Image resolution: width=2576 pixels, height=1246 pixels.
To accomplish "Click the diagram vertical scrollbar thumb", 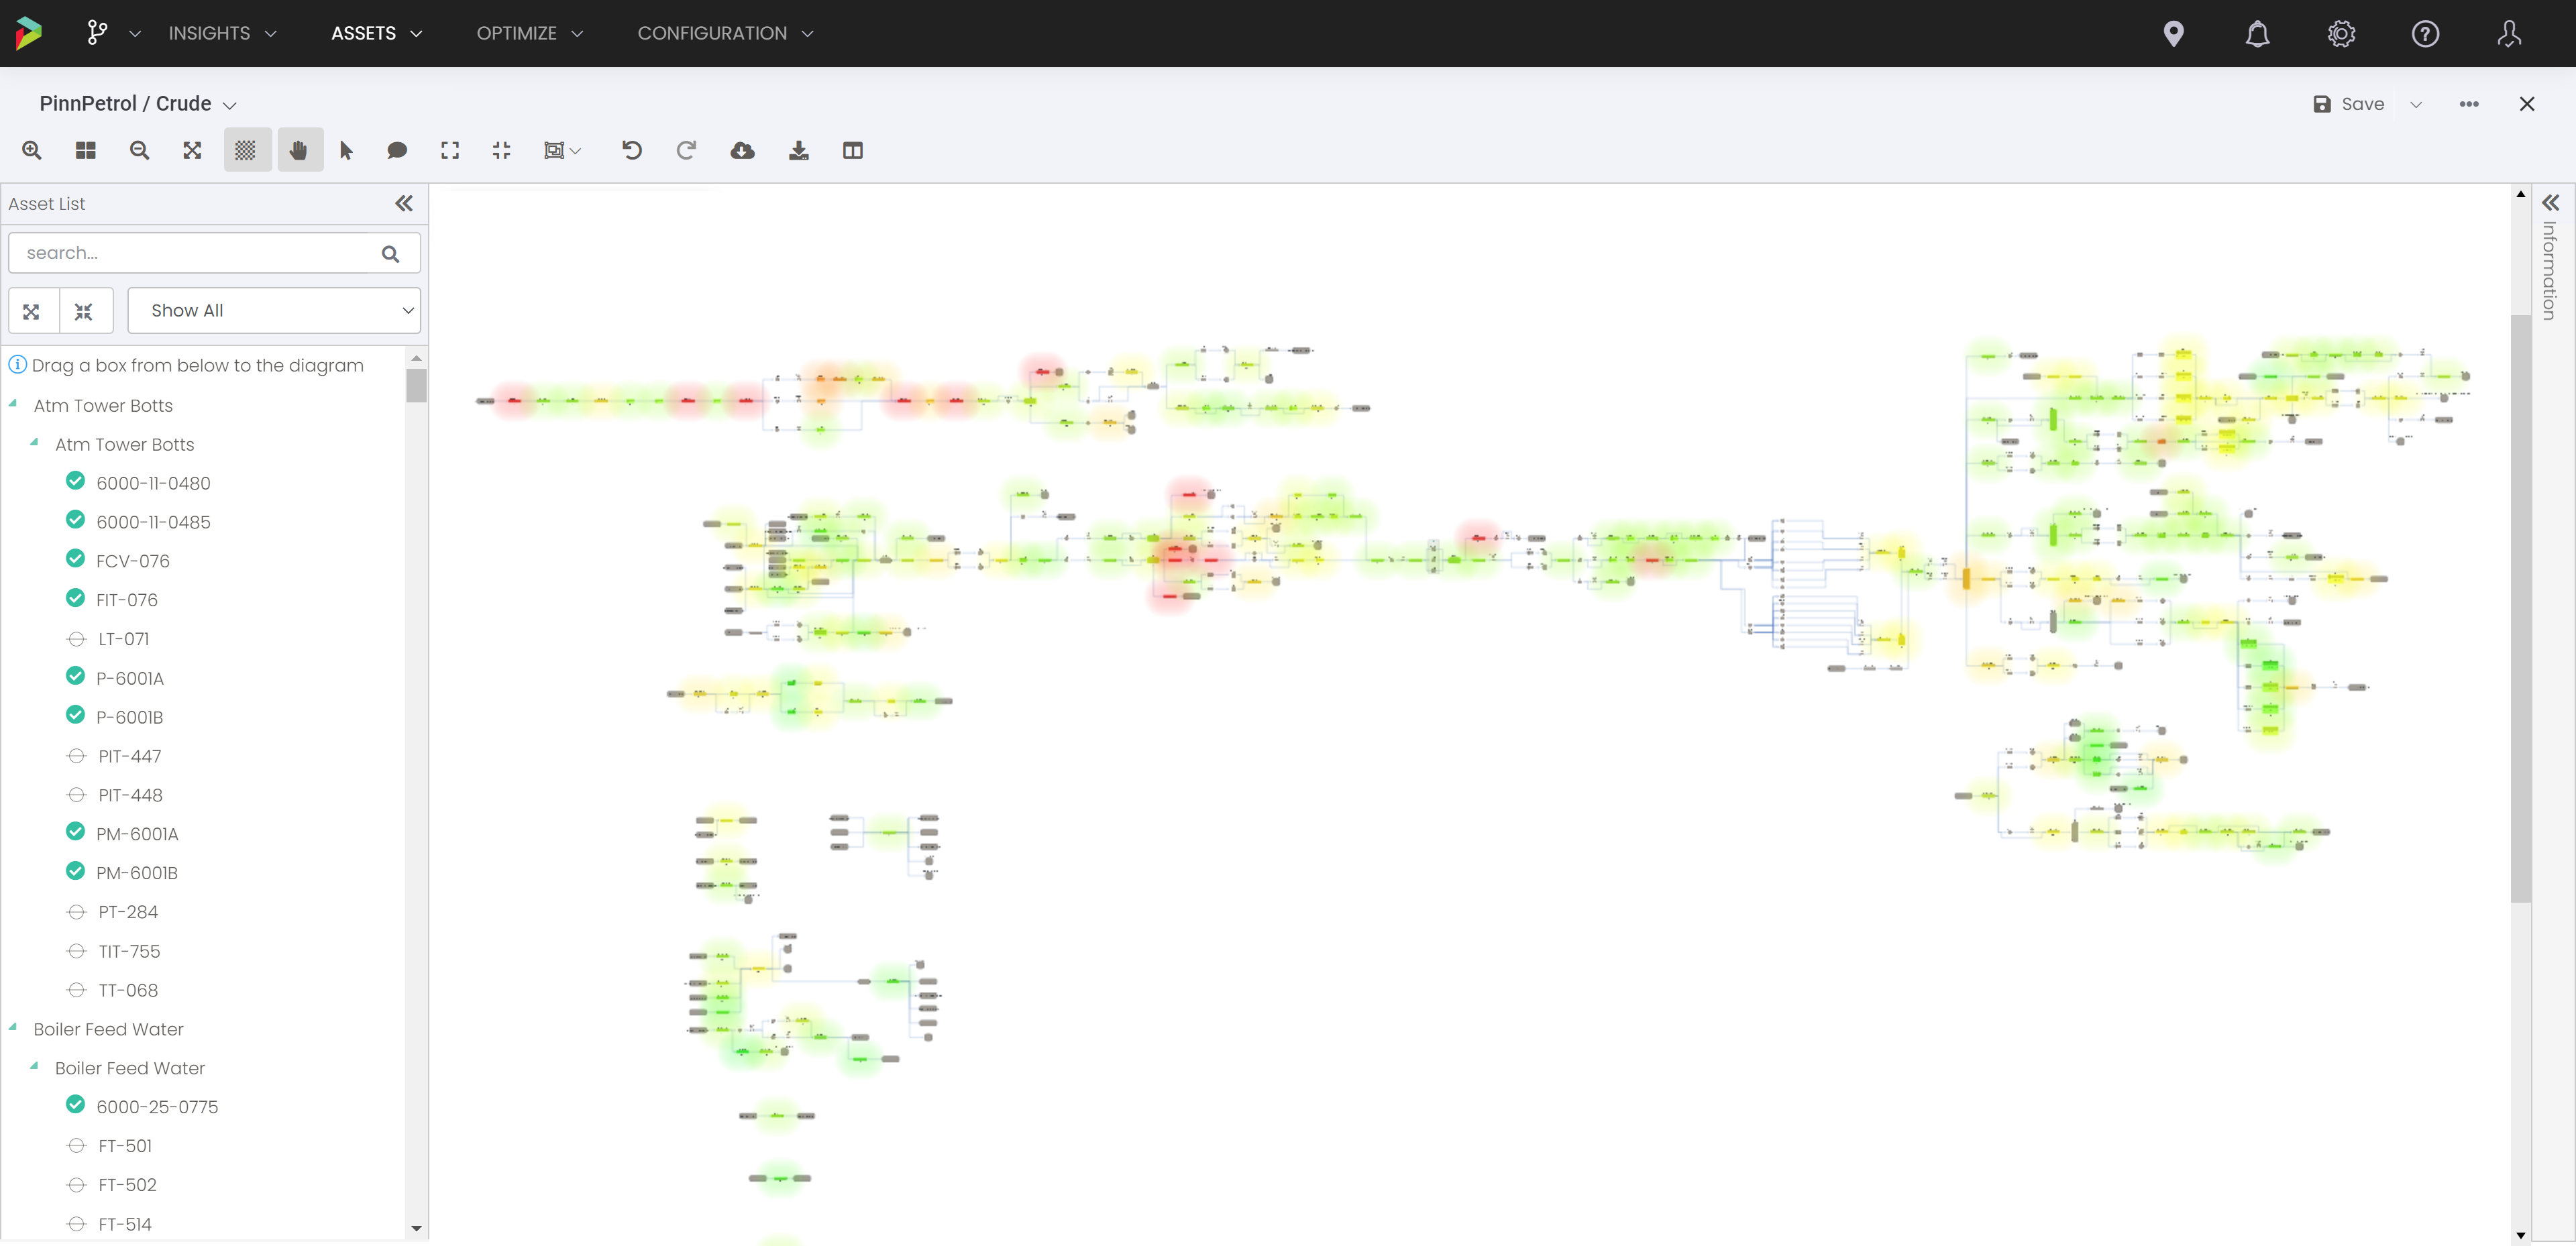I will [x=2521, y=608].
